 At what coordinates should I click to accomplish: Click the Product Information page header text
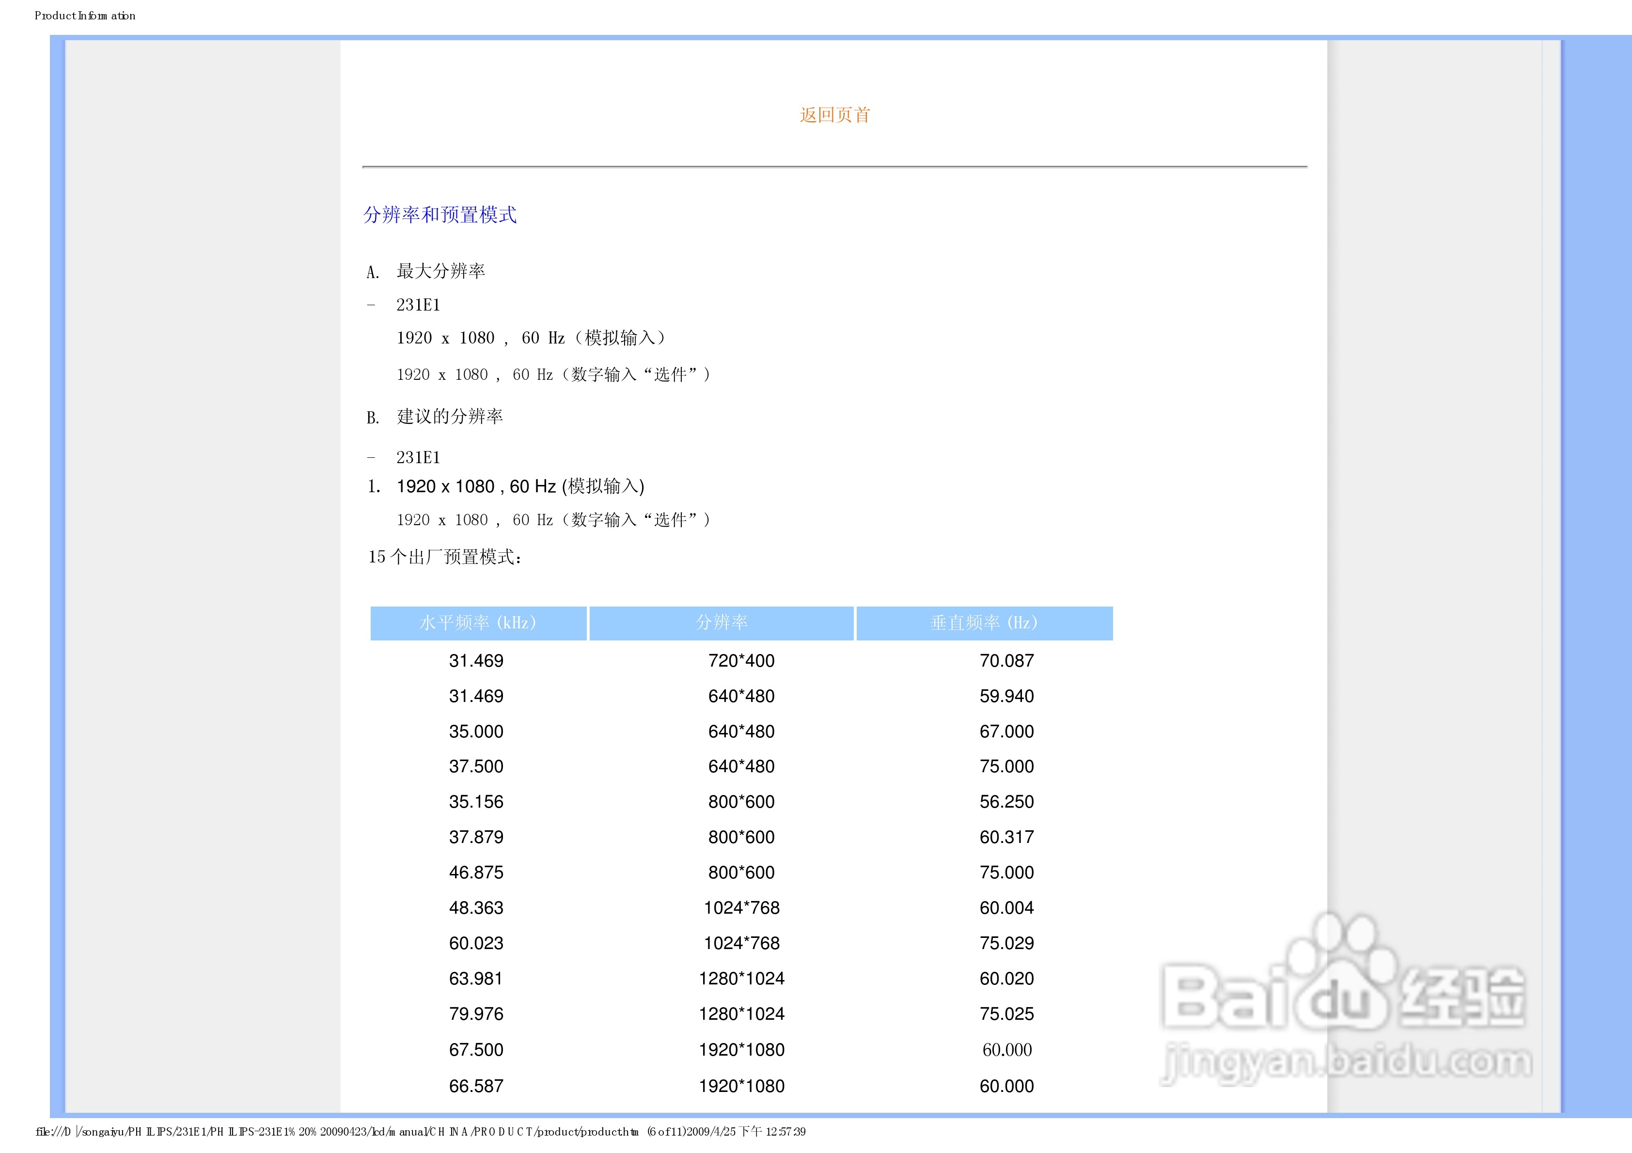click(85, 16)
